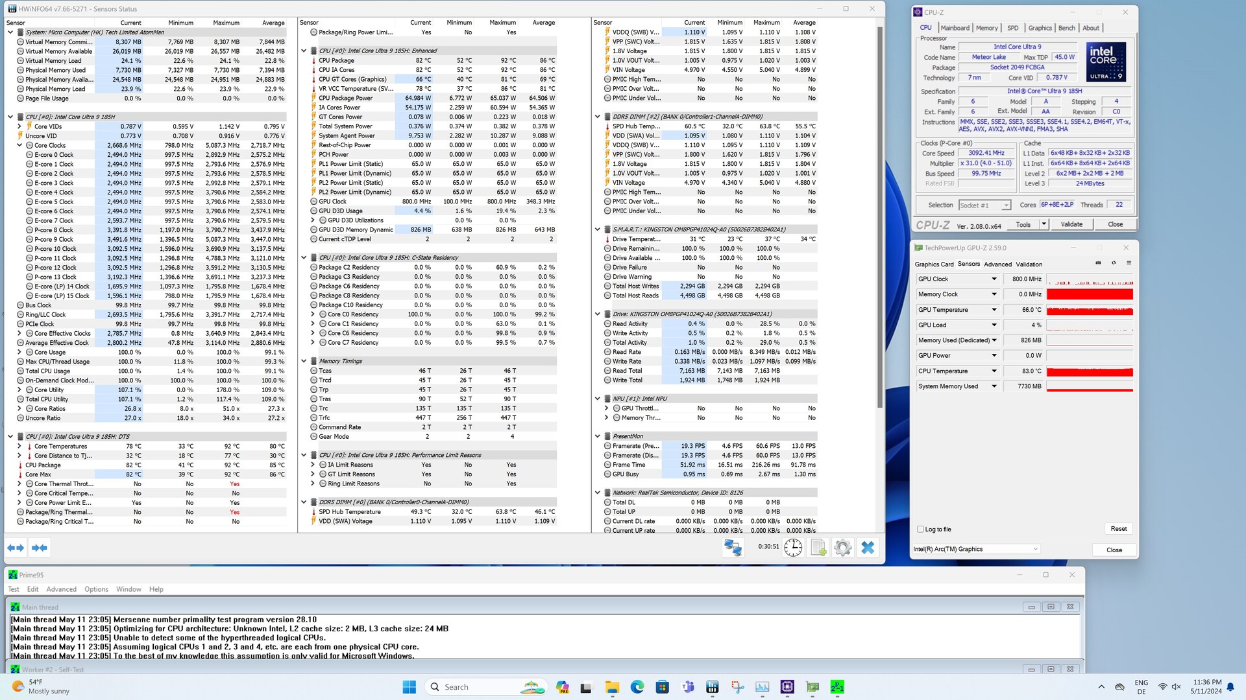Screen dimensions: 1246x700
Task: Open HWiNFO network remote monitoring icon
Action: (x=733, y=548)
